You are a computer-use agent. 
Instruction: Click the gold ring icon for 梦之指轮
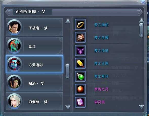[80, 25]
